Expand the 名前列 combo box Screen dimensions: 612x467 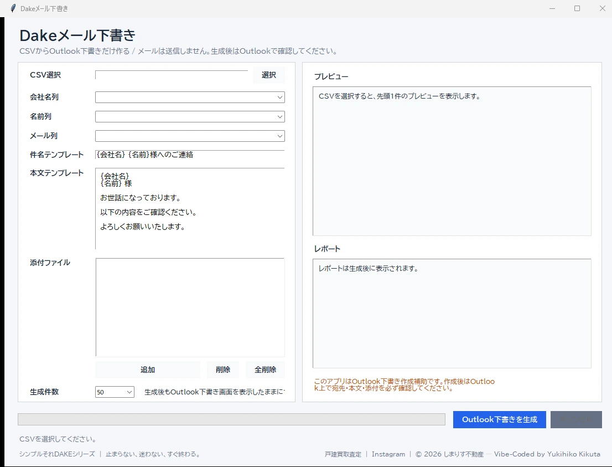tap(190, 116)
